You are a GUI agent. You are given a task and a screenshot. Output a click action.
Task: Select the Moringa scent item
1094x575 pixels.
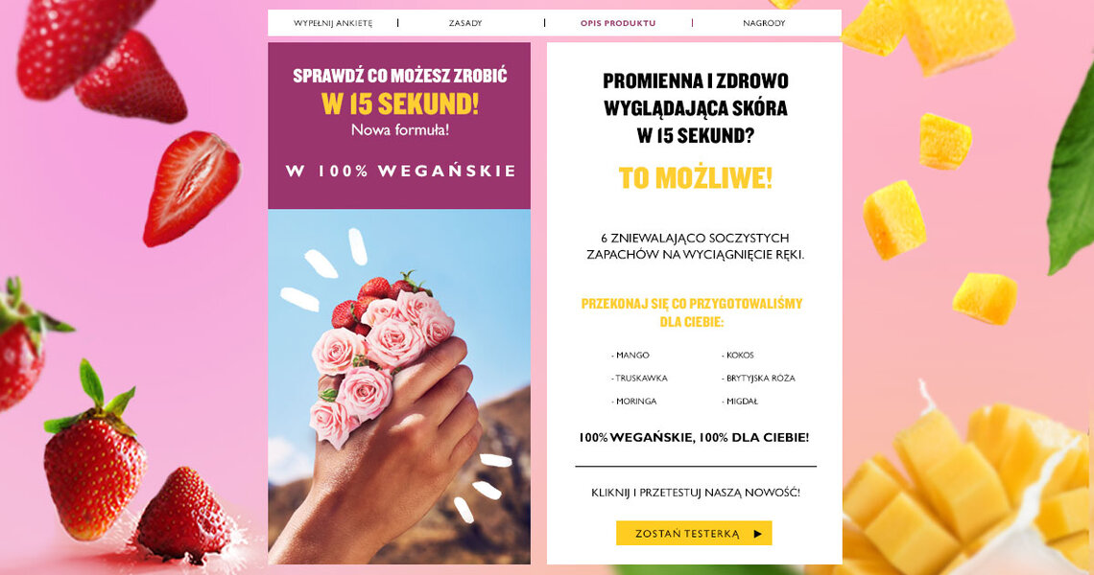[634, 401]
